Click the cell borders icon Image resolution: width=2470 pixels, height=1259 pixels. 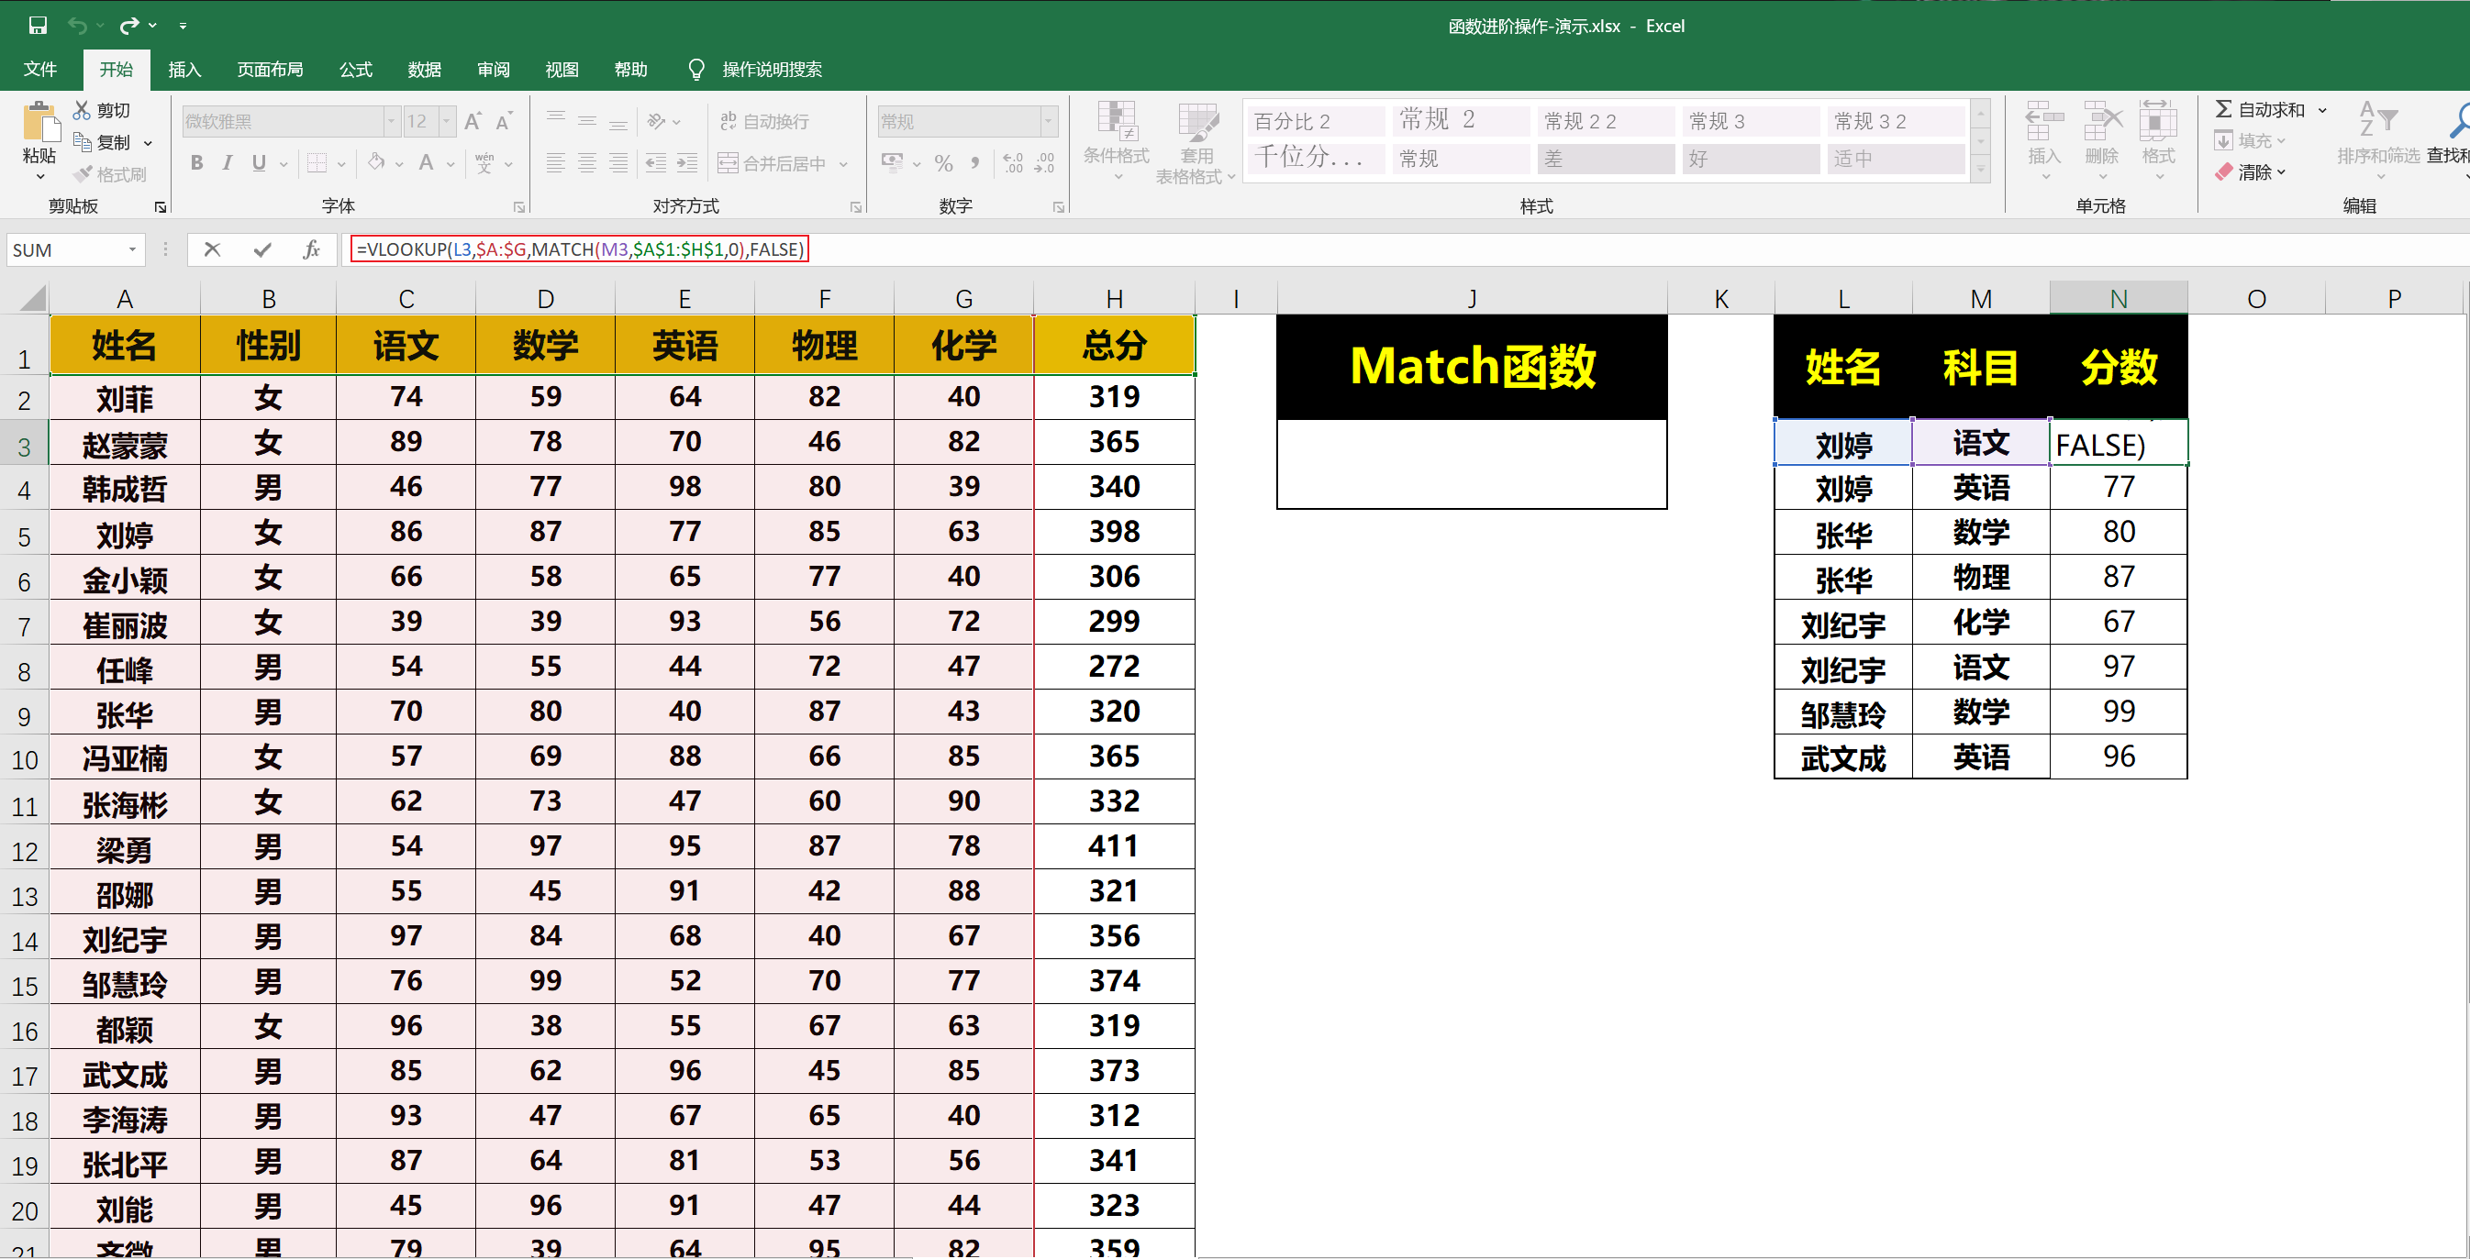[317, 163]
